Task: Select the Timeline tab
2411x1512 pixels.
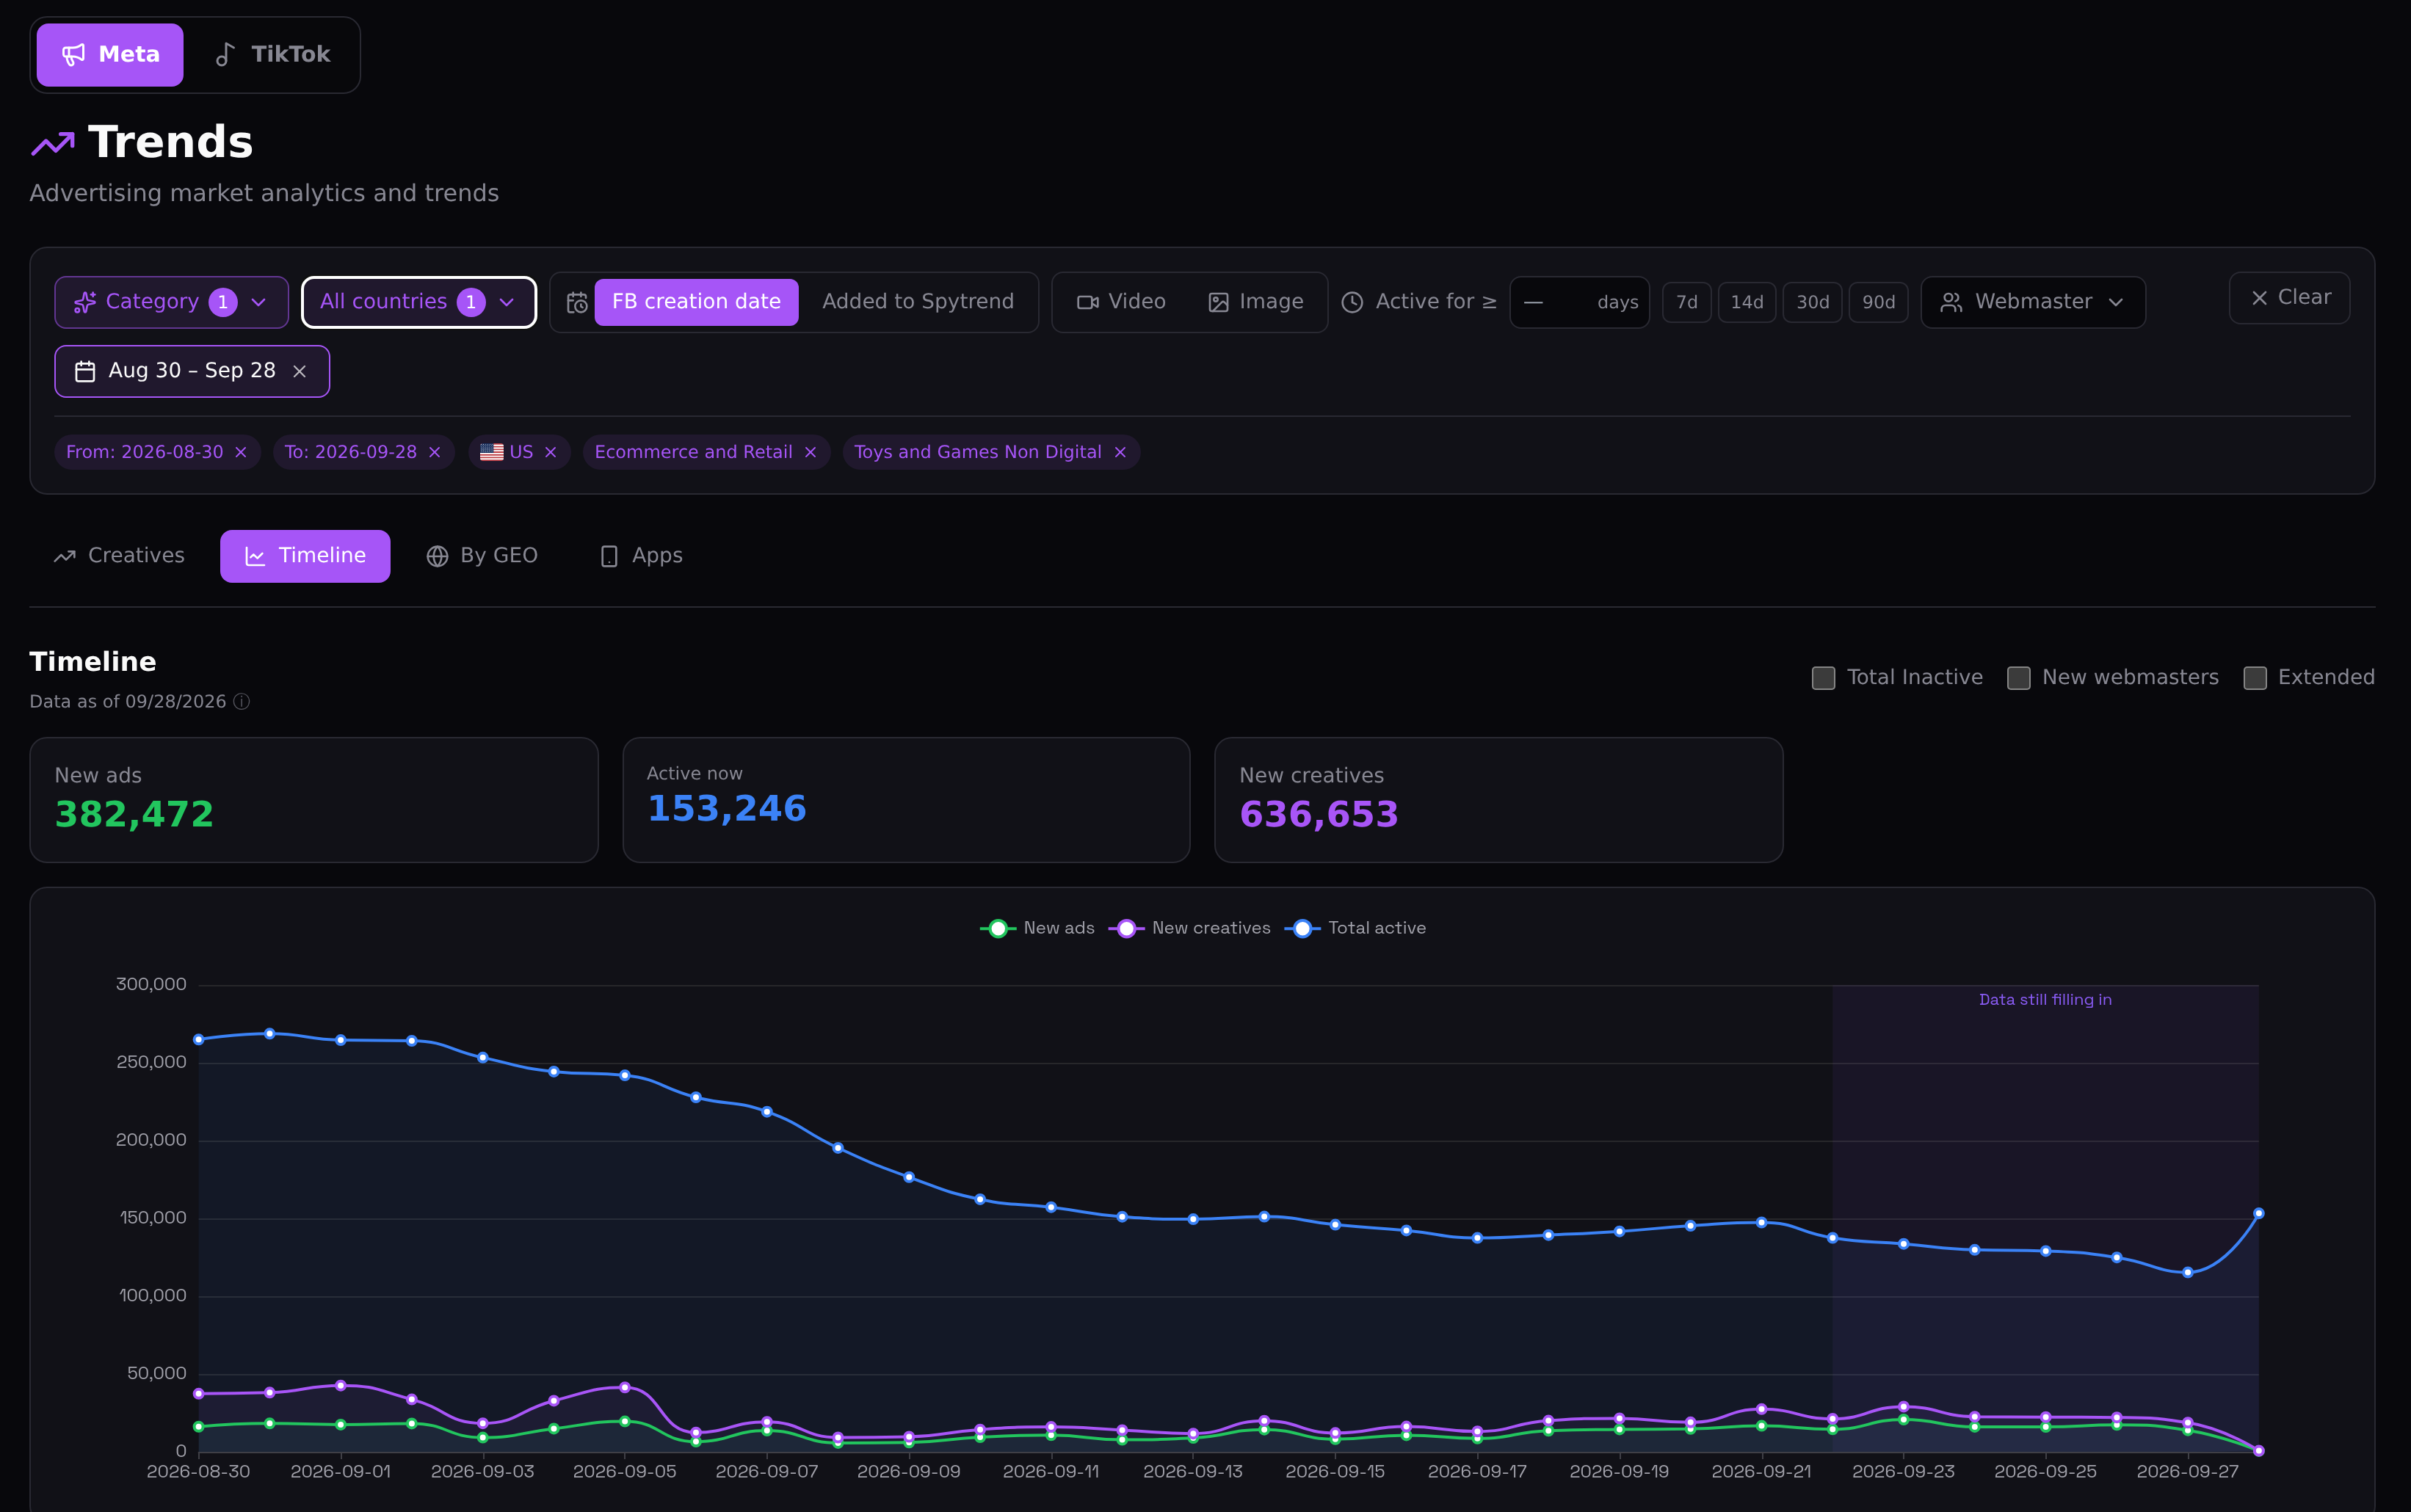Action: click(x=305, y=556)
